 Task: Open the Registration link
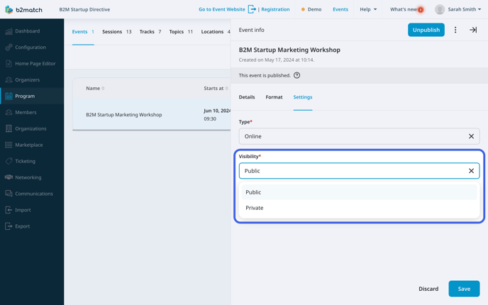tap(275, 9)
